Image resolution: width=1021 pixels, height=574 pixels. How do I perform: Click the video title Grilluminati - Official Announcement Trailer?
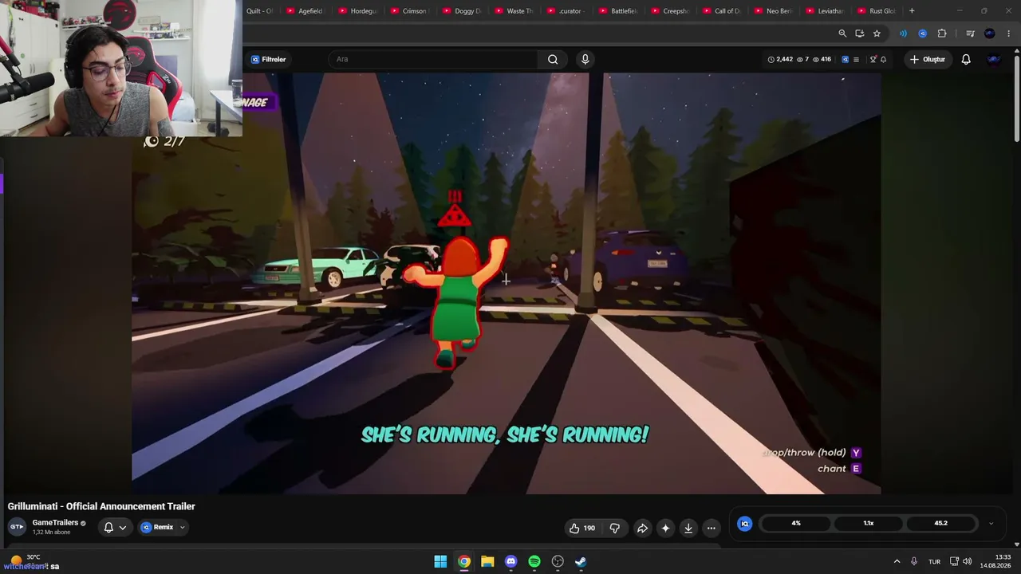click(101, 506)
